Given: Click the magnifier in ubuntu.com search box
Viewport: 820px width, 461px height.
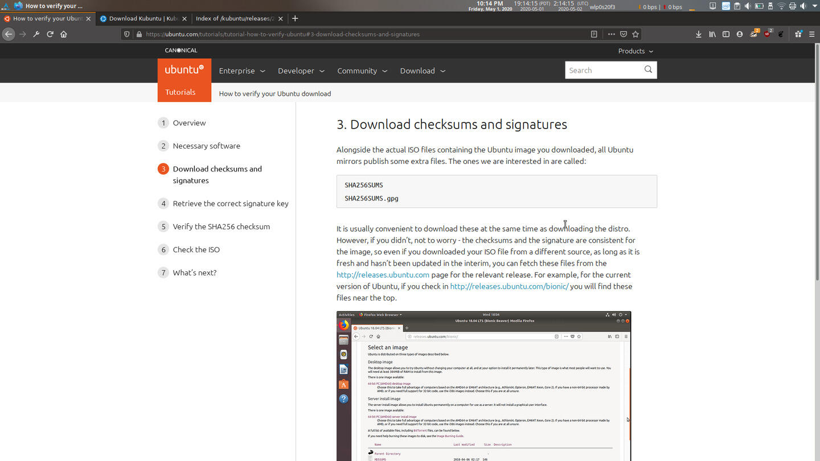Looking at the screenshot, I should pos(648,69).
